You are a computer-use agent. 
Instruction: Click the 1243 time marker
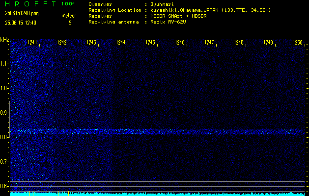tap(91, 43)
